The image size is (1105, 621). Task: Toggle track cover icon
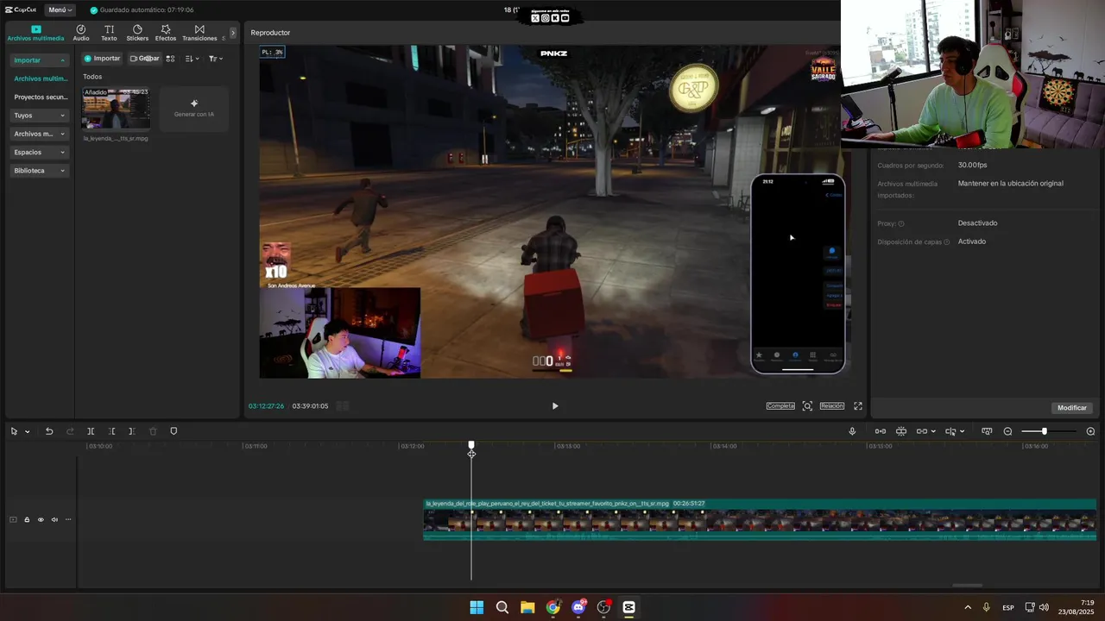pyautogui.click(x=13, y=519)
